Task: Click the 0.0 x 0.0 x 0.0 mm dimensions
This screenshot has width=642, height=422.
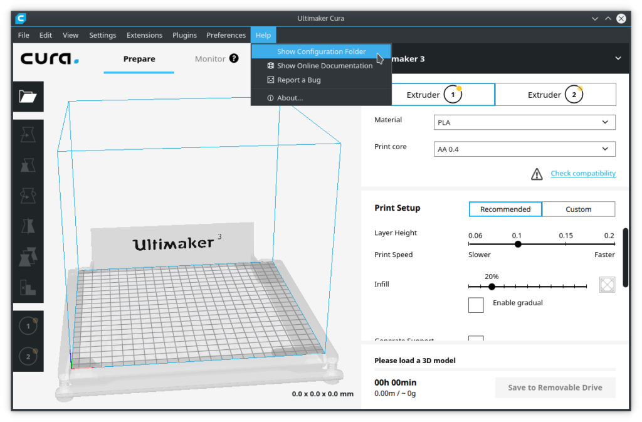Action: [323, 394]
